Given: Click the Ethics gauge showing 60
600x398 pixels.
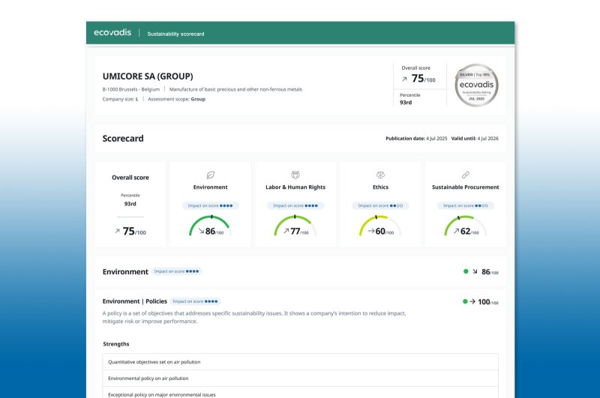Looking at the screenshot, I should 380,226.
